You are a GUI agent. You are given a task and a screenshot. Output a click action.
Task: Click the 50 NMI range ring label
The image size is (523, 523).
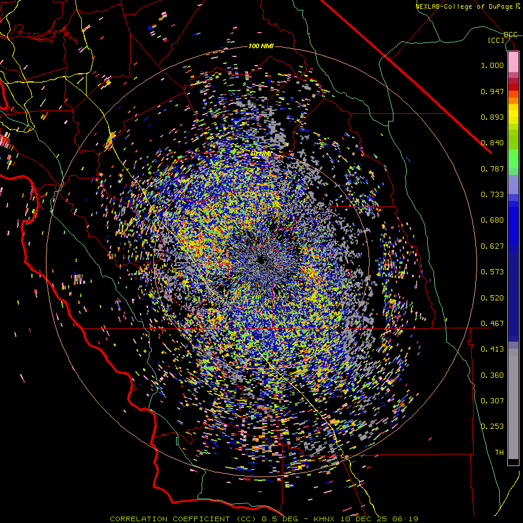click(261, 154)
